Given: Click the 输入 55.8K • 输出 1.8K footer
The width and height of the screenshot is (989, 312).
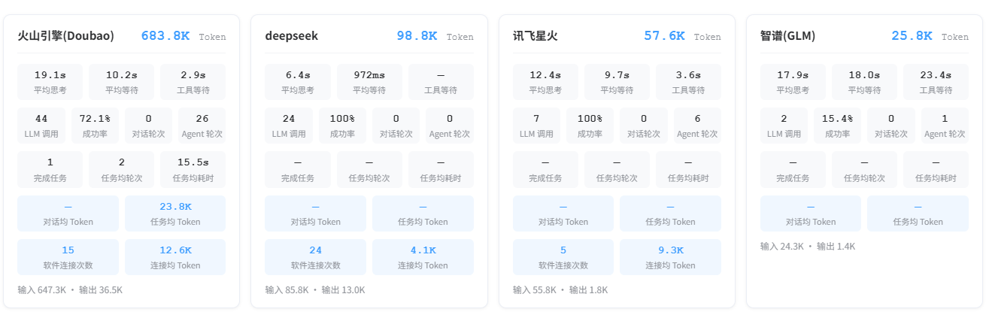Looking at the screenshot, I should pos(560,289).
